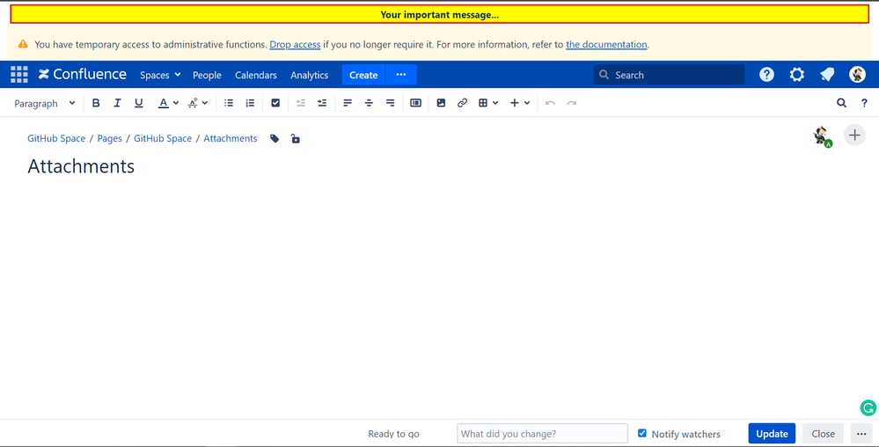Viewport: 879px width, 447px height.
Task: Open the Paragraph style dropdown
Action: (45, 103)
